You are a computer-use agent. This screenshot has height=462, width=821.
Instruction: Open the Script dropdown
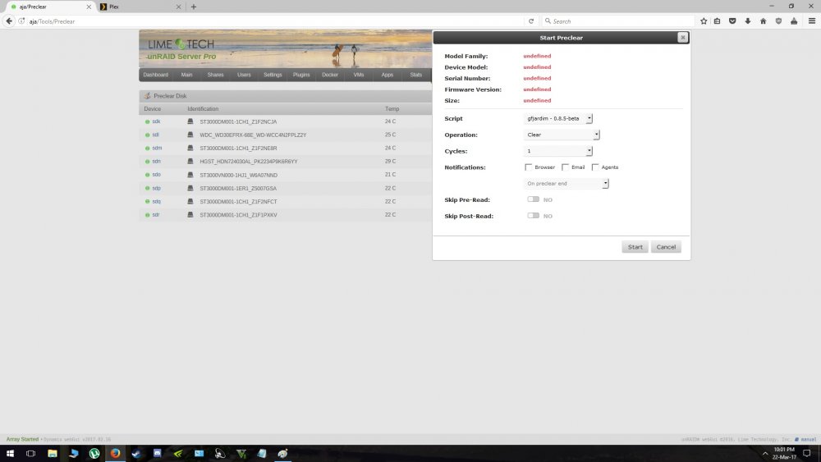[x=557, y=119]
